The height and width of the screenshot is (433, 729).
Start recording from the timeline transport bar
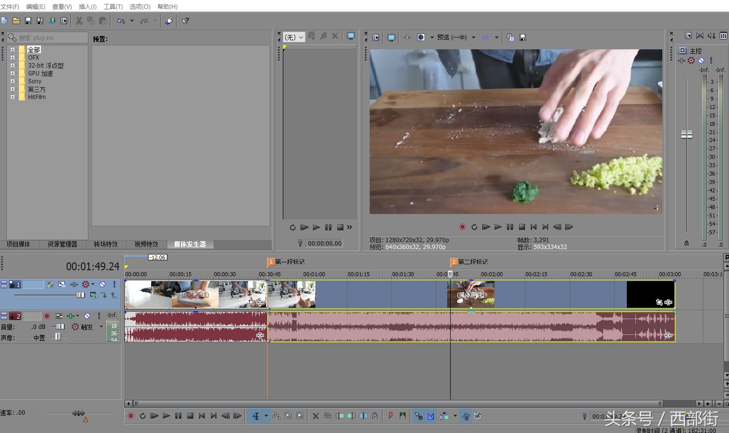coord(131,416)
